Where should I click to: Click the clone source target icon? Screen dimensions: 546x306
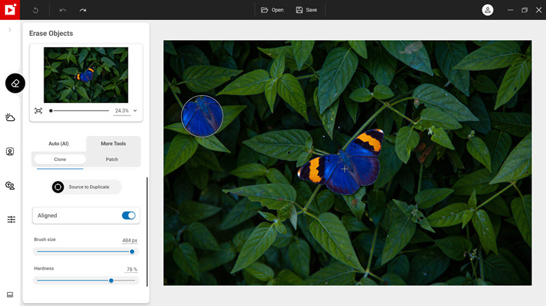[x=58, y=187]
